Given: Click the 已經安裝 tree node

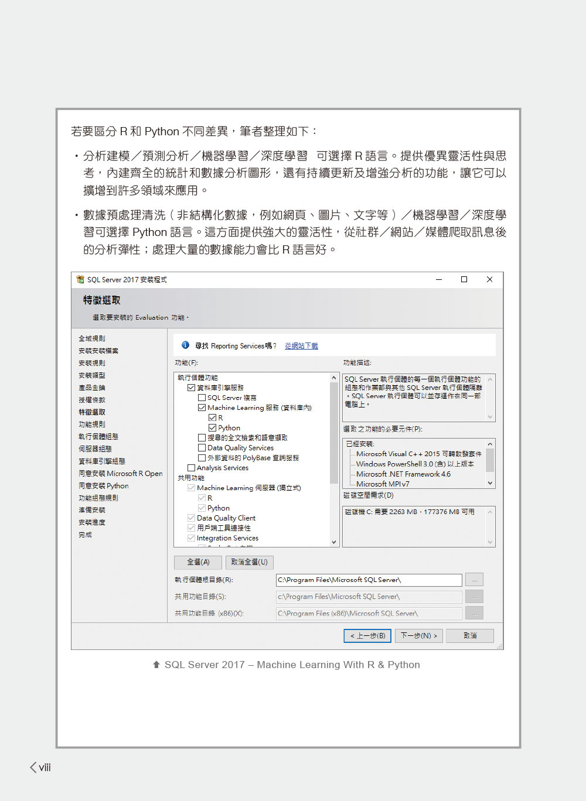Looking at the screenshot, I should coord(360,444).
